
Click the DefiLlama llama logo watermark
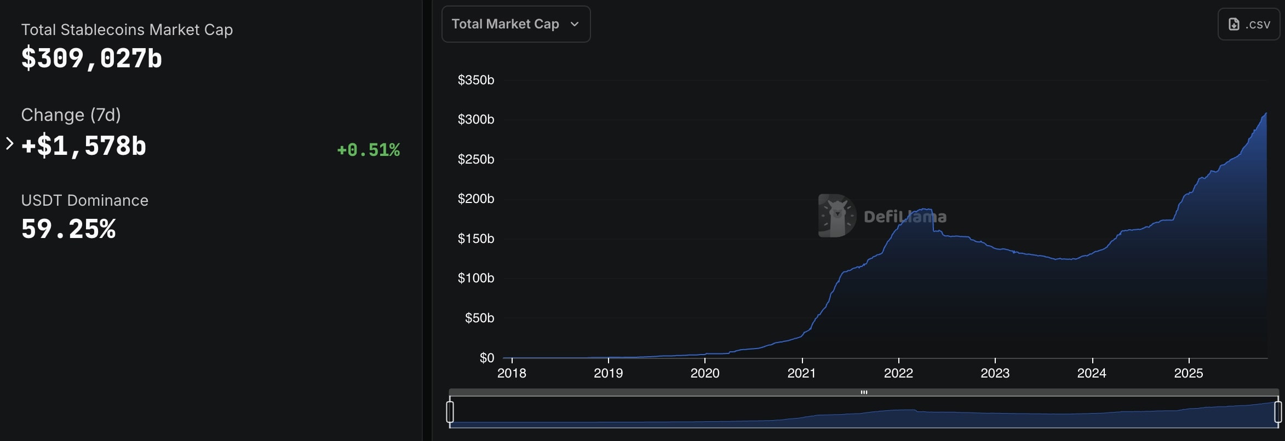pos(836,216)
